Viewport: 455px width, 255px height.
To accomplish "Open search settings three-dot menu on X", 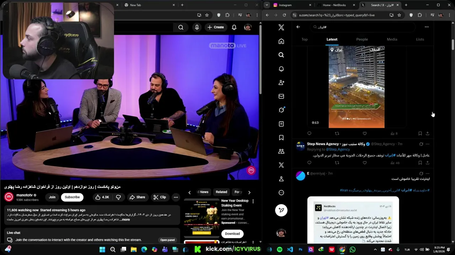I will [427, 27].
